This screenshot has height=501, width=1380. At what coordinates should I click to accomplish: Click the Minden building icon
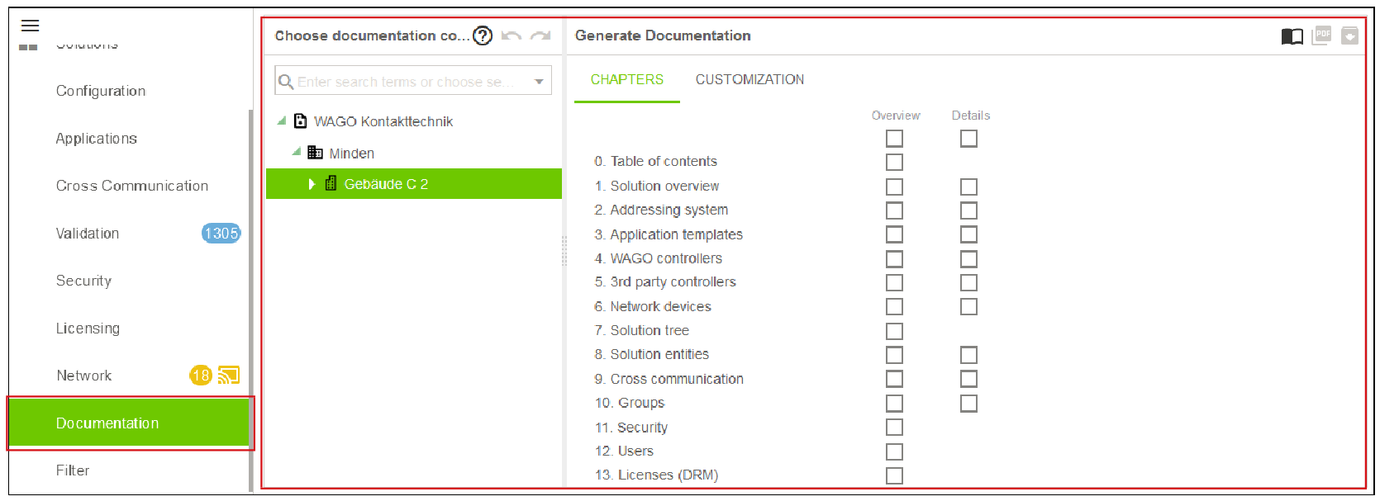pos(315,153)
